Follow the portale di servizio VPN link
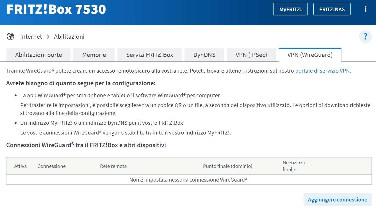The width and height of the screenshot is (376, 211). coord(322,71)
